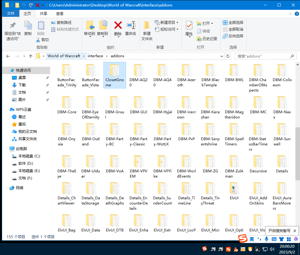
Task: Click the refresh button beside address bar
Action: click(x=228, y=56)
